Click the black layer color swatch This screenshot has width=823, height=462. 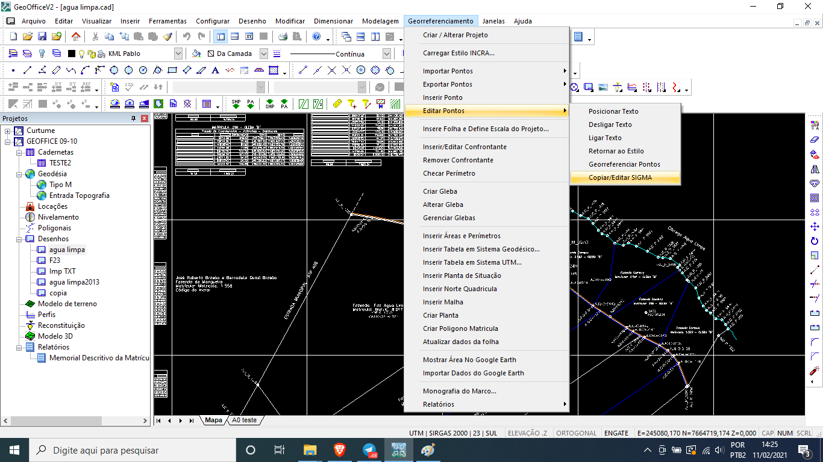coord(71,54)
